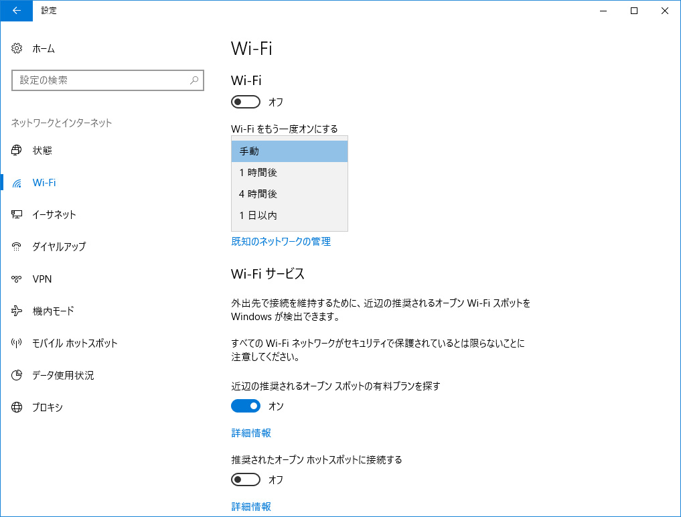This screenshot has width=681, height=517.
Task: Enable 推奨されたオープン ホットスポットに接続する toggle
Action: (245, 480)
